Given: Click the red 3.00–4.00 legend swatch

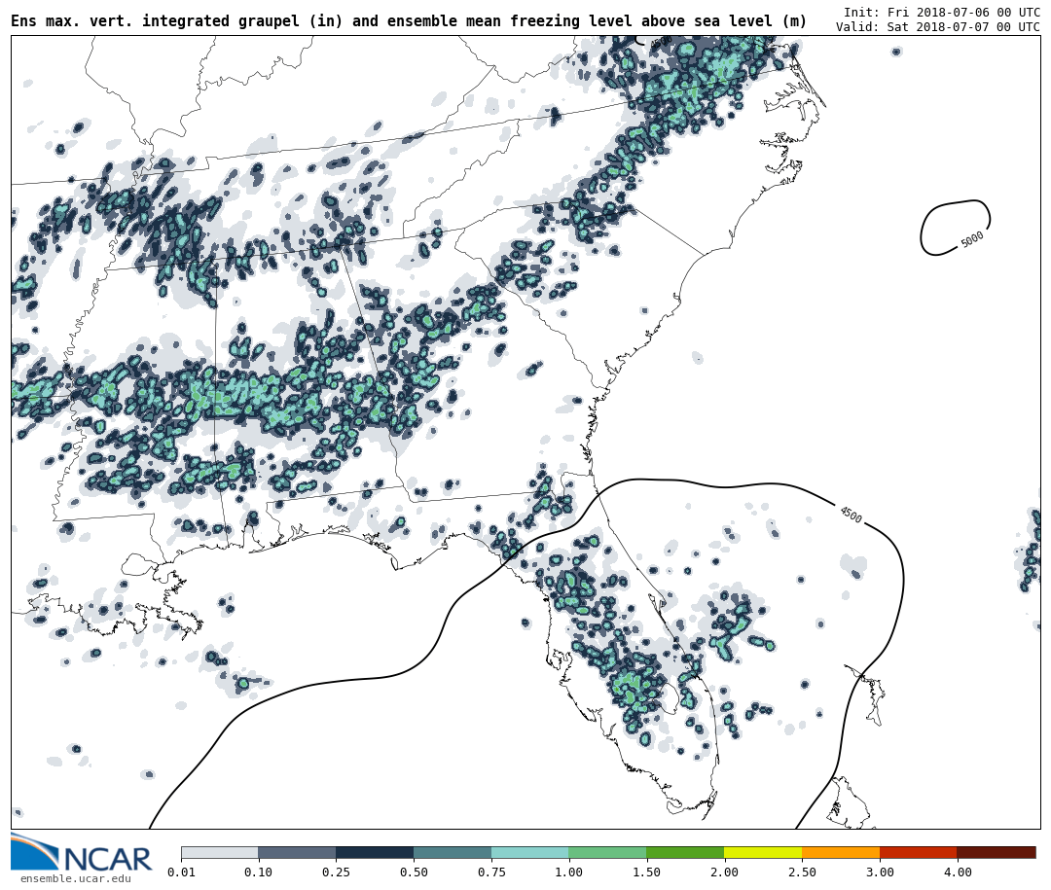Looking at the screenshot, I should tap(918, 852).
